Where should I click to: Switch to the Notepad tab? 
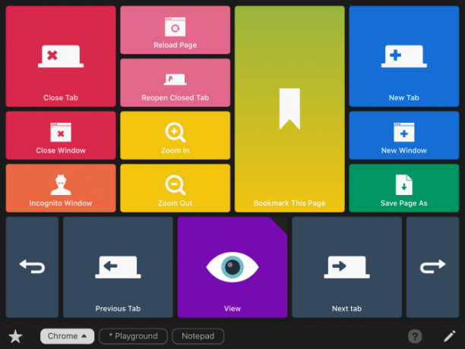coord(198,336)
